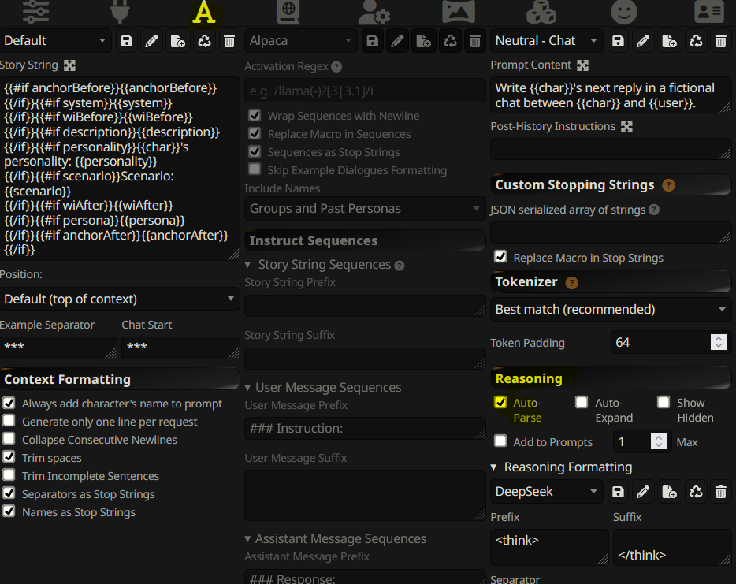The width and height of the screenshot is (736, 584).
Task: Save the Default context template as new
Action: [177, 41]
